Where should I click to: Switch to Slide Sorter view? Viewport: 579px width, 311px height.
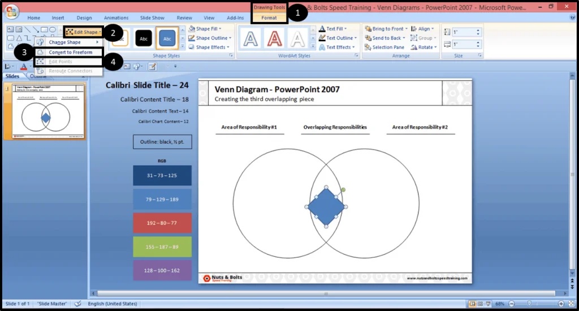(480, 304)
